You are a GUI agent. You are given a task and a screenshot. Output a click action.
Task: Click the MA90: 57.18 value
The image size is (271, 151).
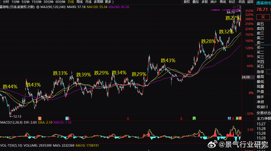click(76, 7)
